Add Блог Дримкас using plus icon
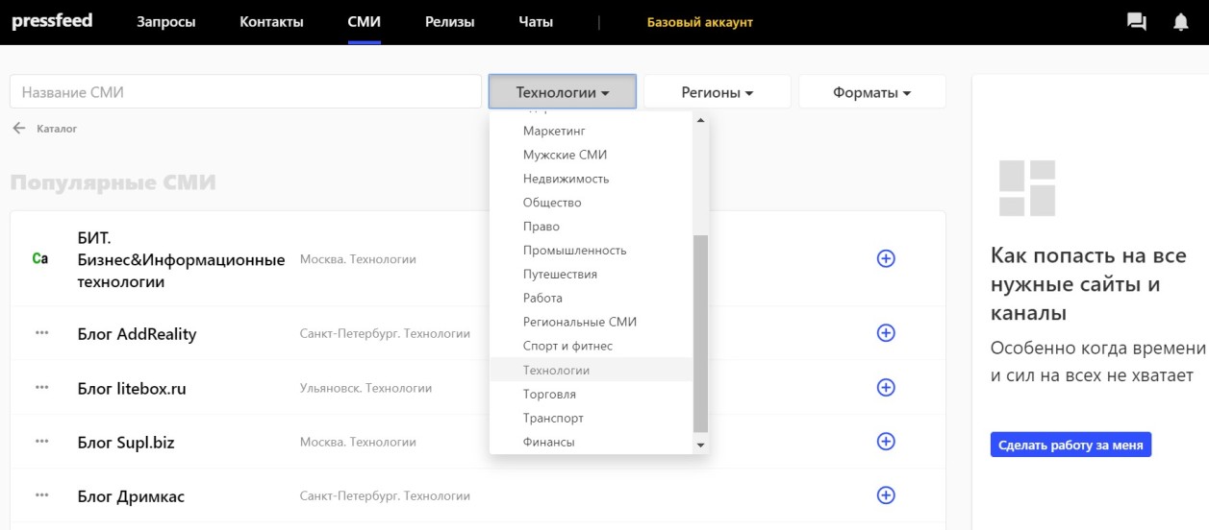Image resolution: width=1209 pixels, height=530 pixels. (x=886, y=495)
